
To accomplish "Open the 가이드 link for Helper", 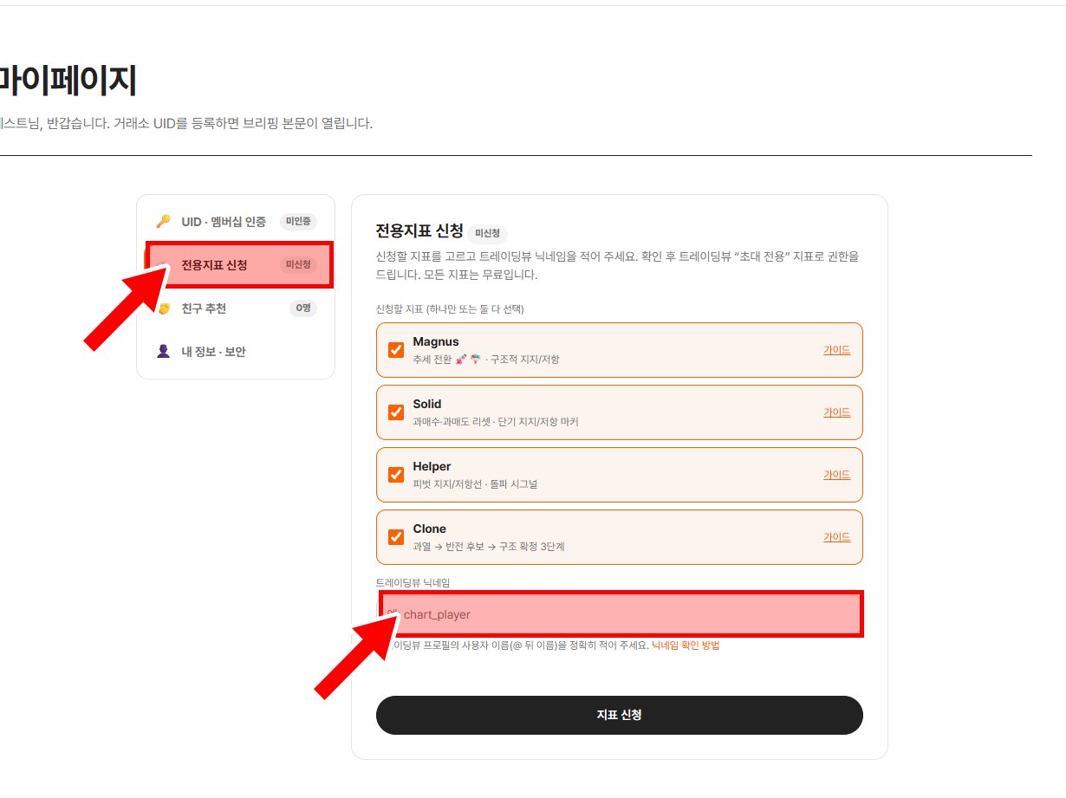I will click(x=836, y=475).
